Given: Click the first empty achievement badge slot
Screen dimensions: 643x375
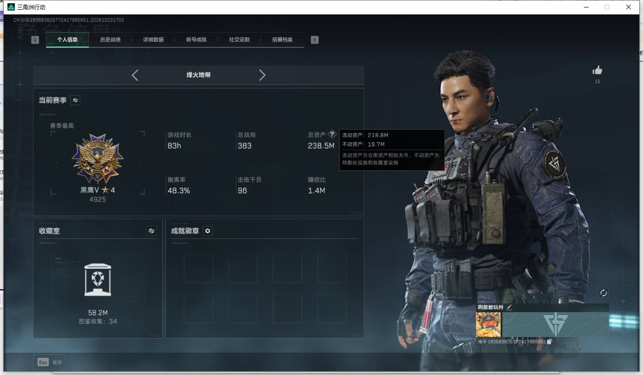Looking at the screenshot, I should point(198,268).
